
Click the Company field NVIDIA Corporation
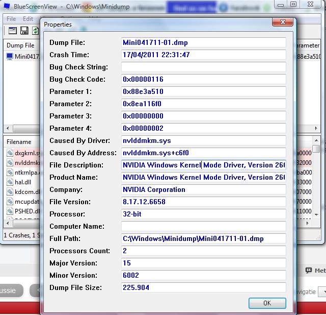(204, 189)
